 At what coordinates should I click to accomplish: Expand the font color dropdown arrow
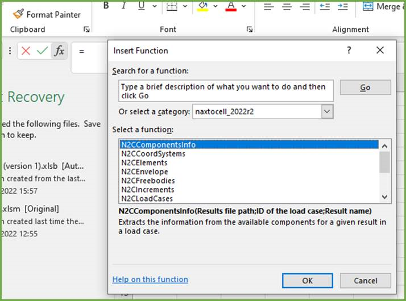pos(244,6)
